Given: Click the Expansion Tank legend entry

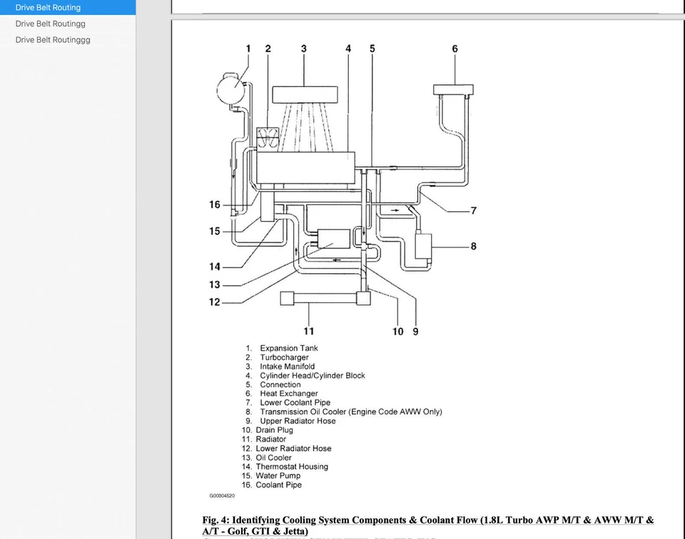Looking at the screenshot, I should [288, 348].
